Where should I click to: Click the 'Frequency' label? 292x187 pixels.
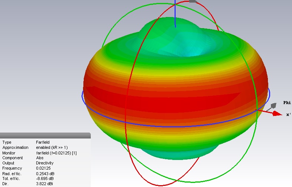[12, 168]
